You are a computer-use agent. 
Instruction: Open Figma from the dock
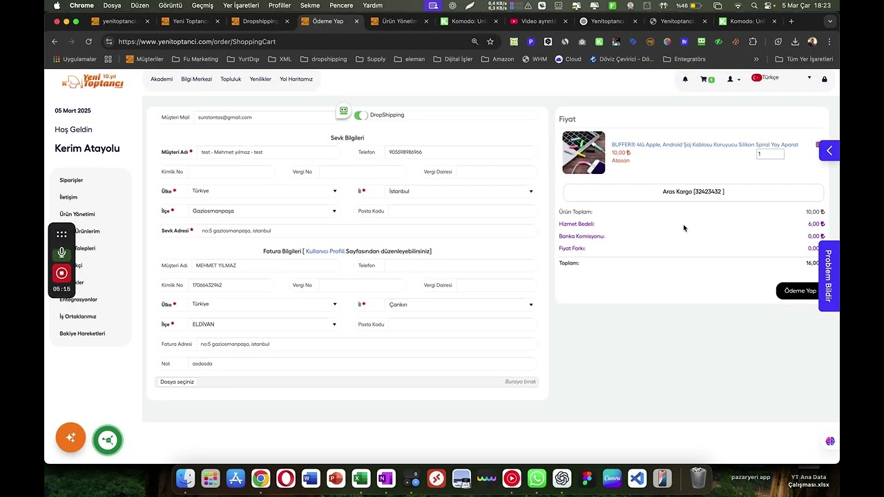pyautogui.click(x=587, y=478)
